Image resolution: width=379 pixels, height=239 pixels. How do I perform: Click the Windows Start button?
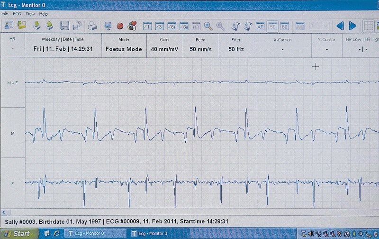coord(18,233)
